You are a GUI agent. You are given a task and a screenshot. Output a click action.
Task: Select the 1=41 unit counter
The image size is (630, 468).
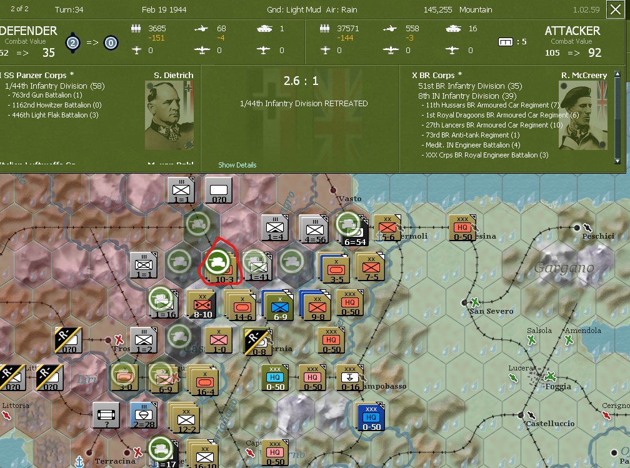pos(258,266)
